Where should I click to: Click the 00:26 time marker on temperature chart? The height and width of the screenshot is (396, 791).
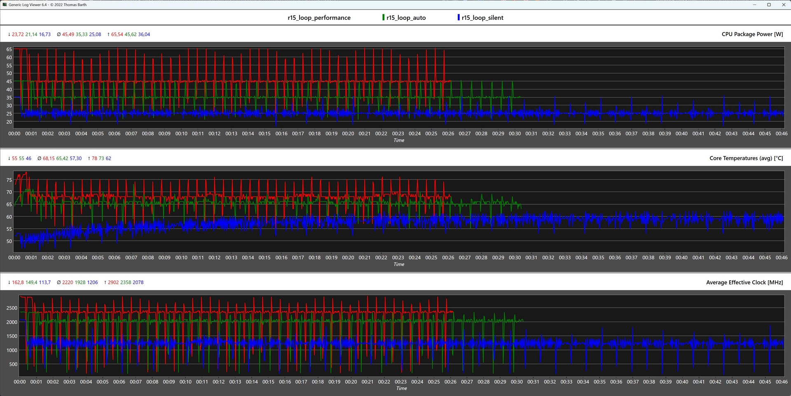click(448, 258)
